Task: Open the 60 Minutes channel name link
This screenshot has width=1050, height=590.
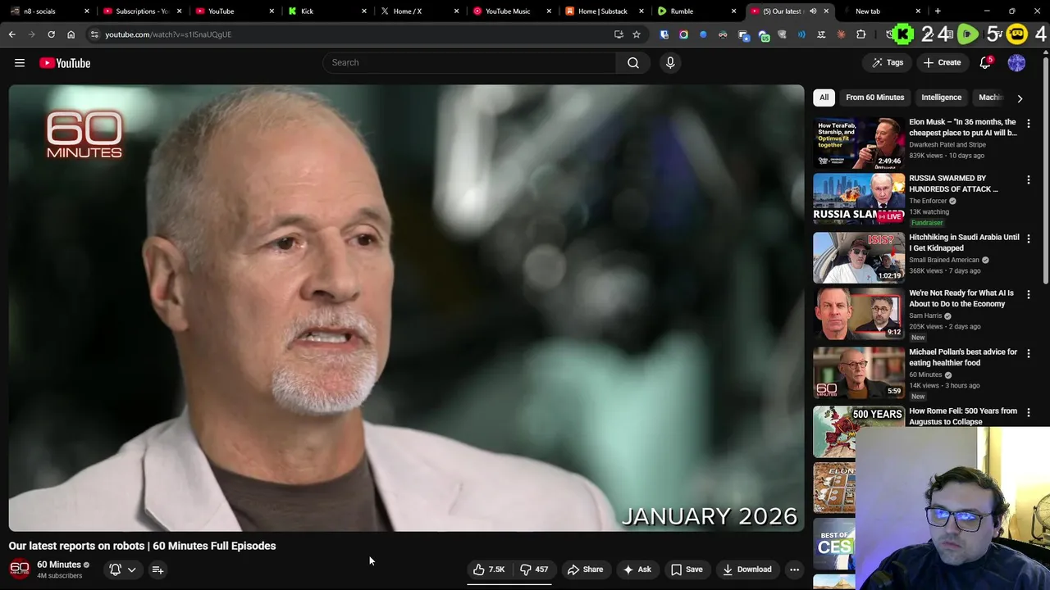Action: pyautogui.click(x=59, y=565)
